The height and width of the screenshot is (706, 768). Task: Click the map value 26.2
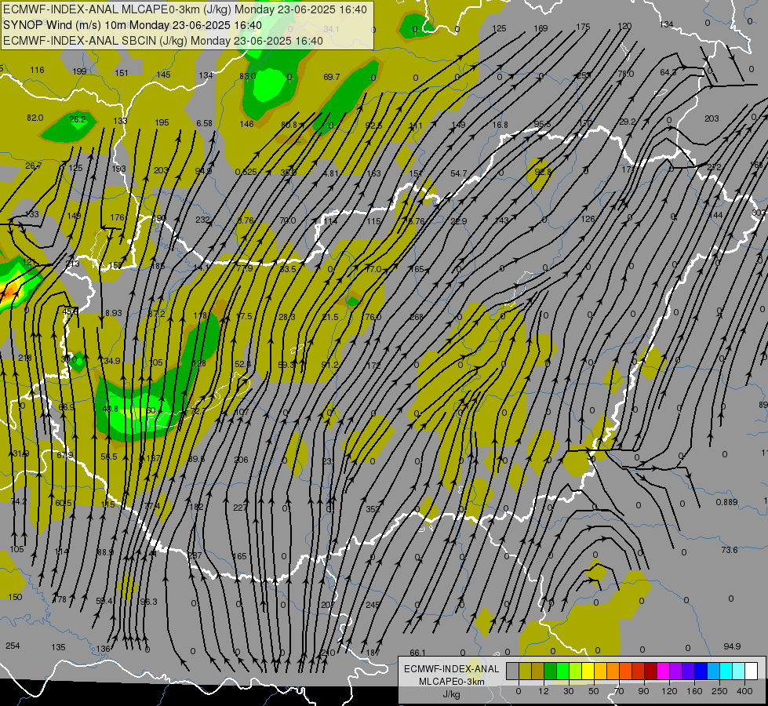pos(78,119)
